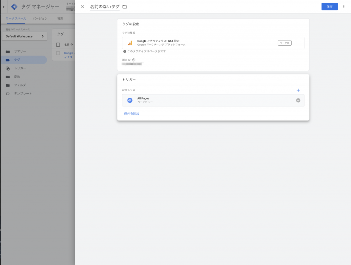Click the Google Analytics bar chart icon
Viewport: 351px width, 265px height.
(130, 43)
